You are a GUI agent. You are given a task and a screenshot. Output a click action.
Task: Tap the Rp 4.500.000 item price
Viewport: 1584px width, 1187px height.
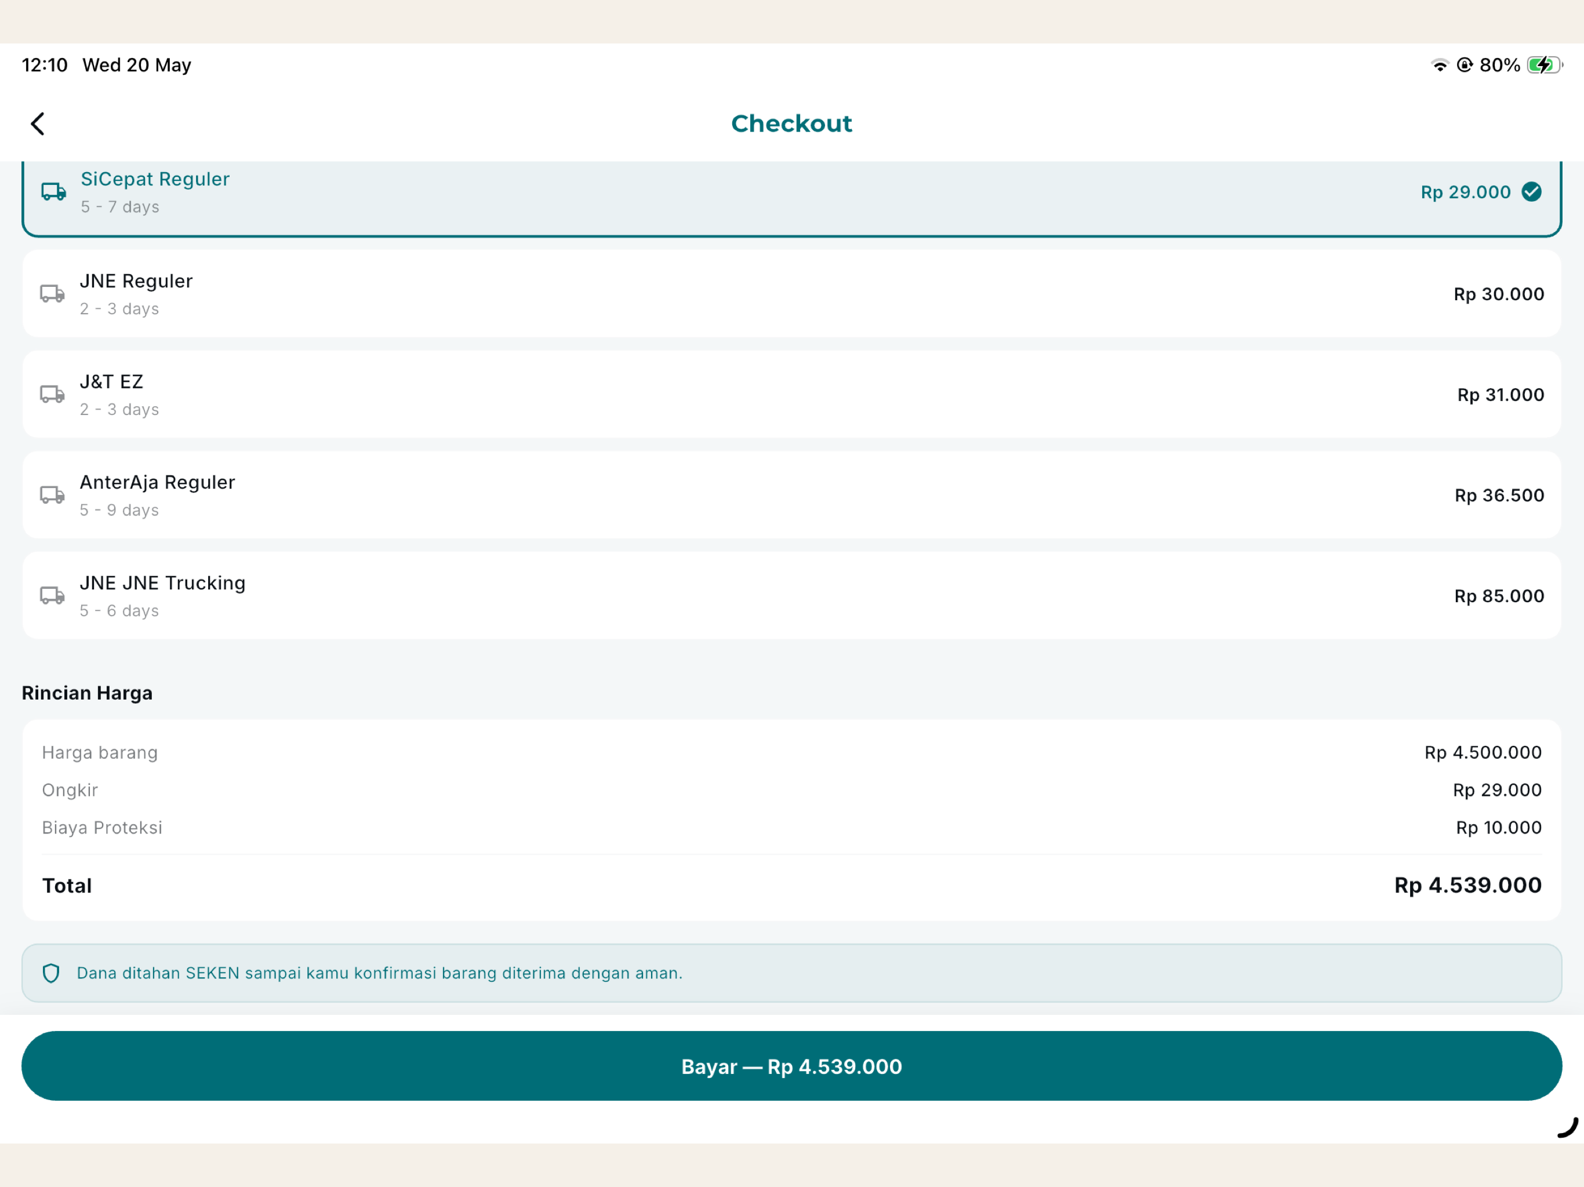coord(1483,752)
